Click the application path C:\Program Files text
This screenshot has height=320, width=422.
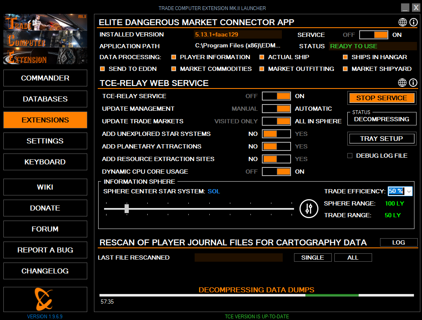[238, 45]
